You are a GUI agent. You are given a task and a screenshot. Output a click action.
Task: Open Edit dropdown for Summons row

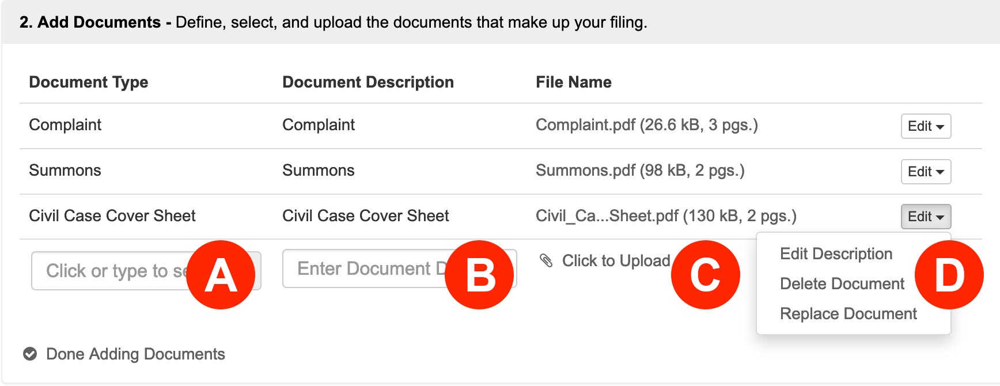926,172
